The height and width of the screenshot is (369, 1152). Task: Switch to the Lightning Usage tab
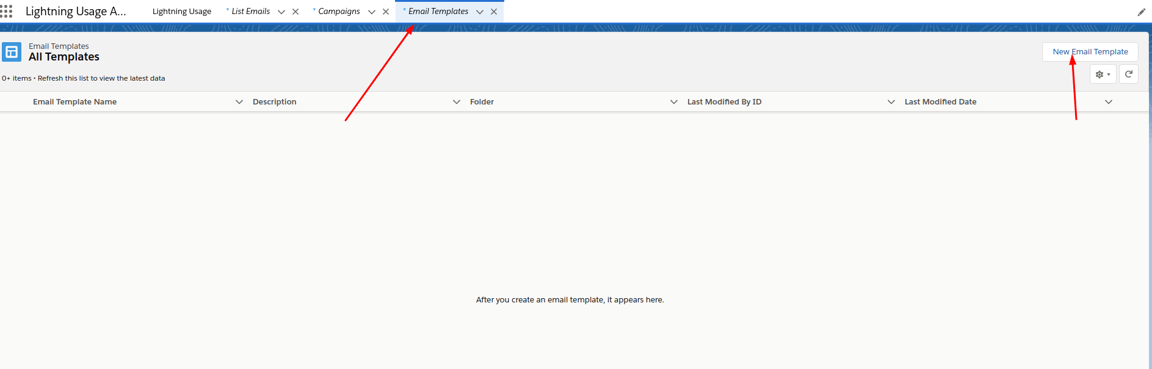(x=182, y=12)
